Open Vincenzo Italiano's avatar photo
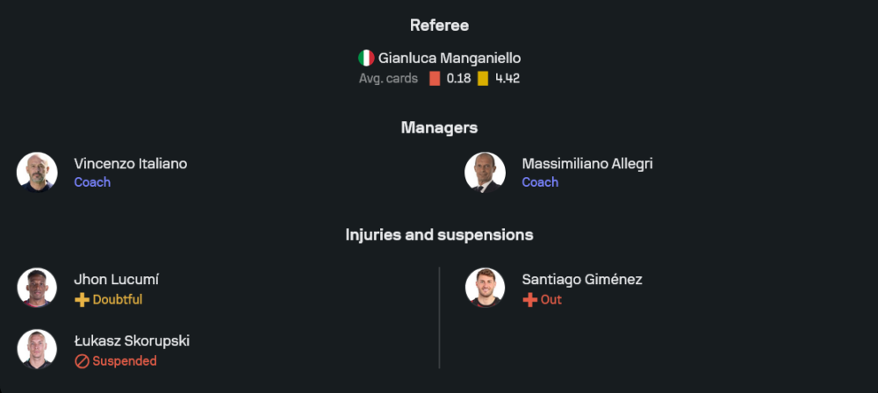 tap(37, 172)
